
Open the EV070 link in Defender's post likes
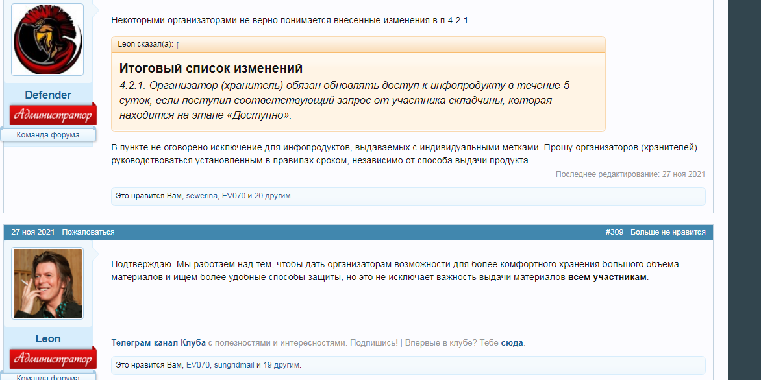click(x=234, y=196)
